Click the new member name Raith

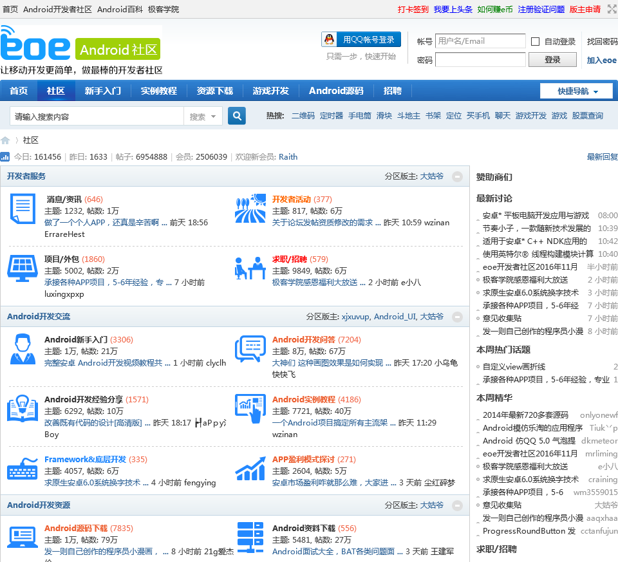click(x=288, y=157)
